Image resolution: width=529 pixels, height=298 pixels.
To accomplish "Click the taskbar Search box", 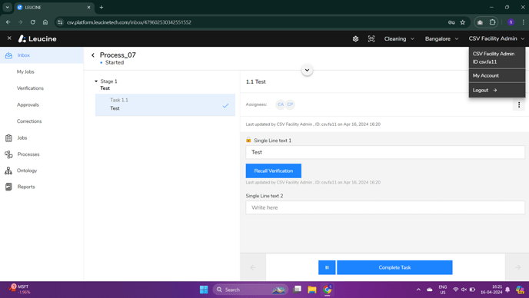I will (x=251, y=290).
